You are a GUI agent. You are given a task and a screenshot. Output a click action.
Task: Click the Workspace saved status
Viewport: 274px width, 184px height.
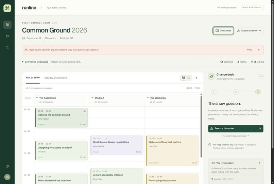(227, 8)
